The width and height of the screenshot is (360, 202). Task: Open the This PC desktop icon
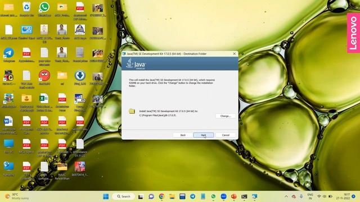[x=9, y=146]
